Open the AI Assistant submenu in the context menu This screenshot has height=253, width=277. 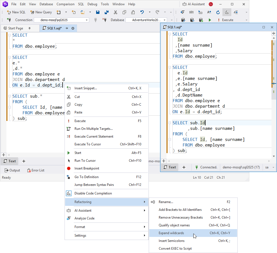107,211
